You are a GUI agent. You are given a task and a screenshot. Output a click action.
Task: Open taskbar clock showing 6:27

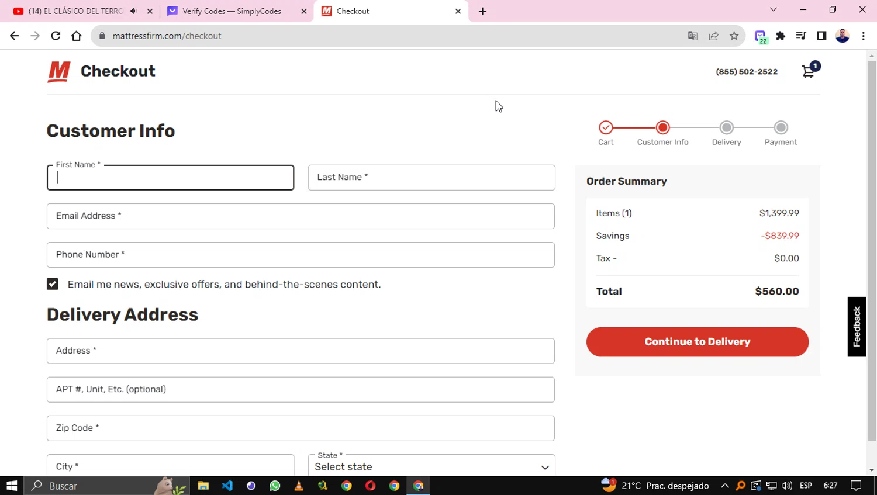pyautogui.click(x=830, y=486)
